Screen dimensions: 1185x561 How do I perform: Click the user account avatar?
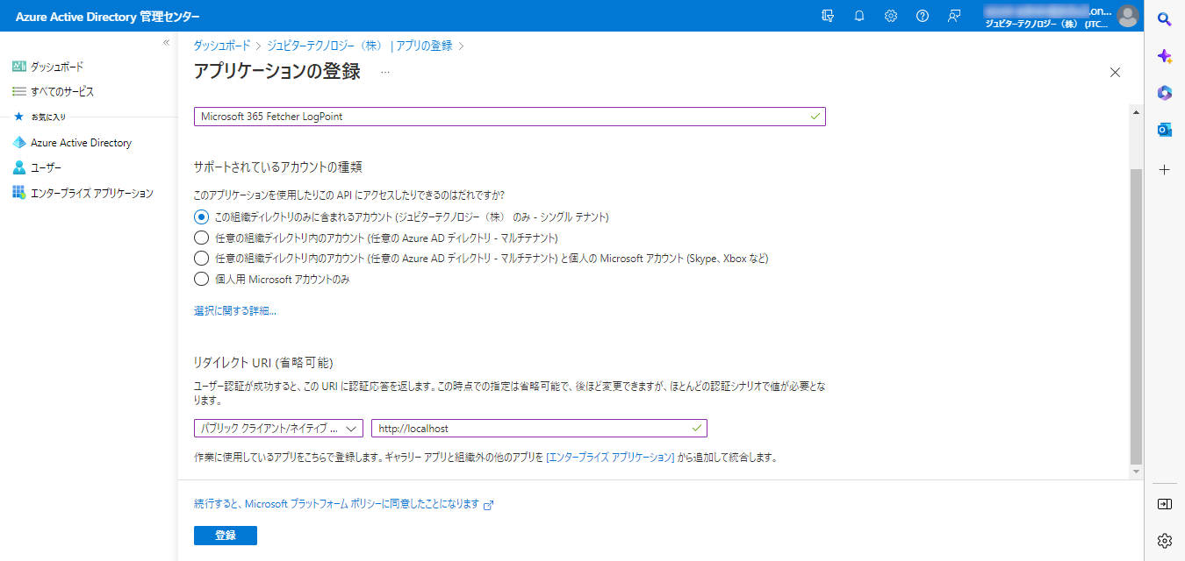(1128, 16)
